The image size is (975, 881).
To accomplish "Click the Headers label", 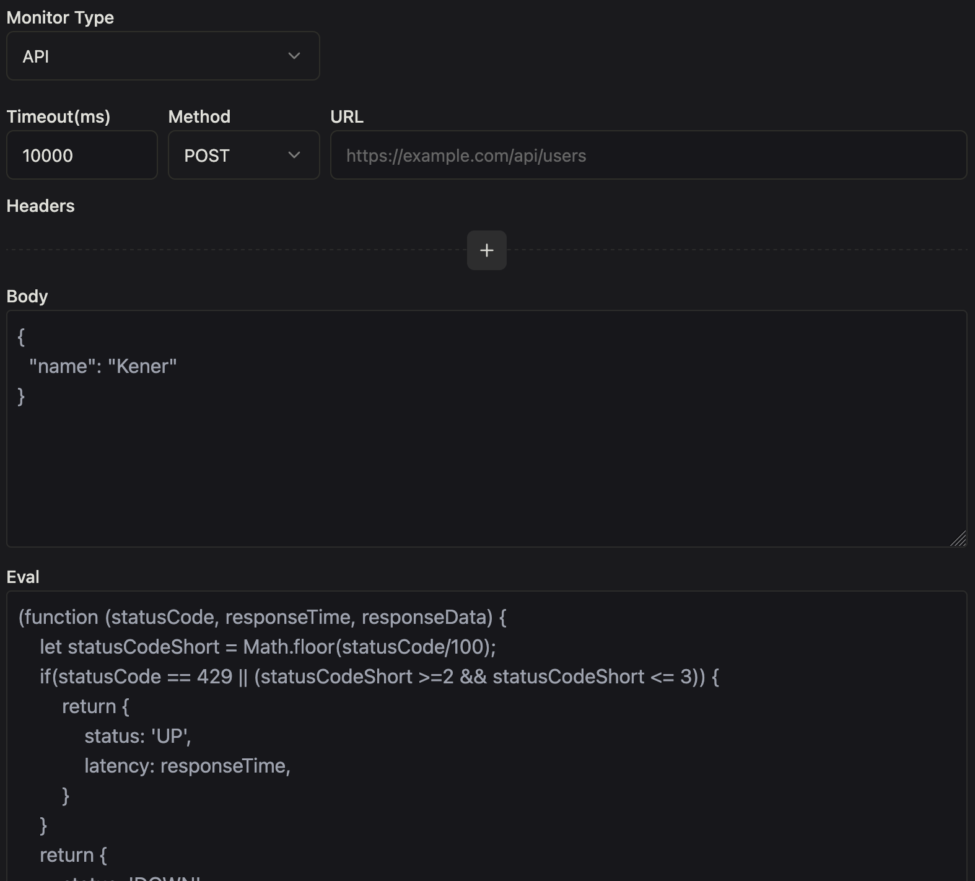I will pyautogui.click(x=40, y=206).
